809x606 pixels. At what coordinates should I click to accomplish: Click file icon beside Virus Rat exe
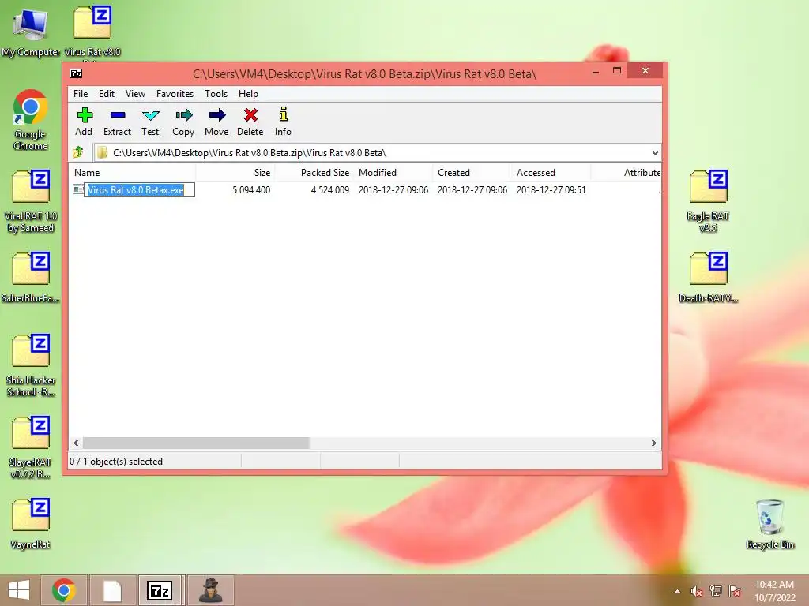click(78, 189)
